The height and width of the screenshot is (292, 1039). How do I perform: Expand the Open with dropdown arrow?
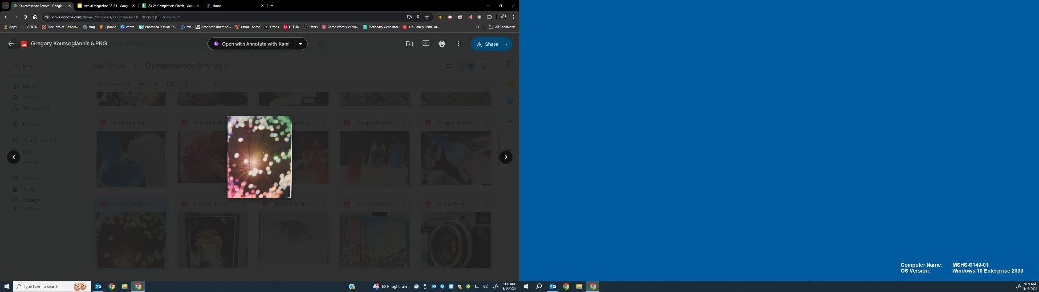(x=301, y=44)
